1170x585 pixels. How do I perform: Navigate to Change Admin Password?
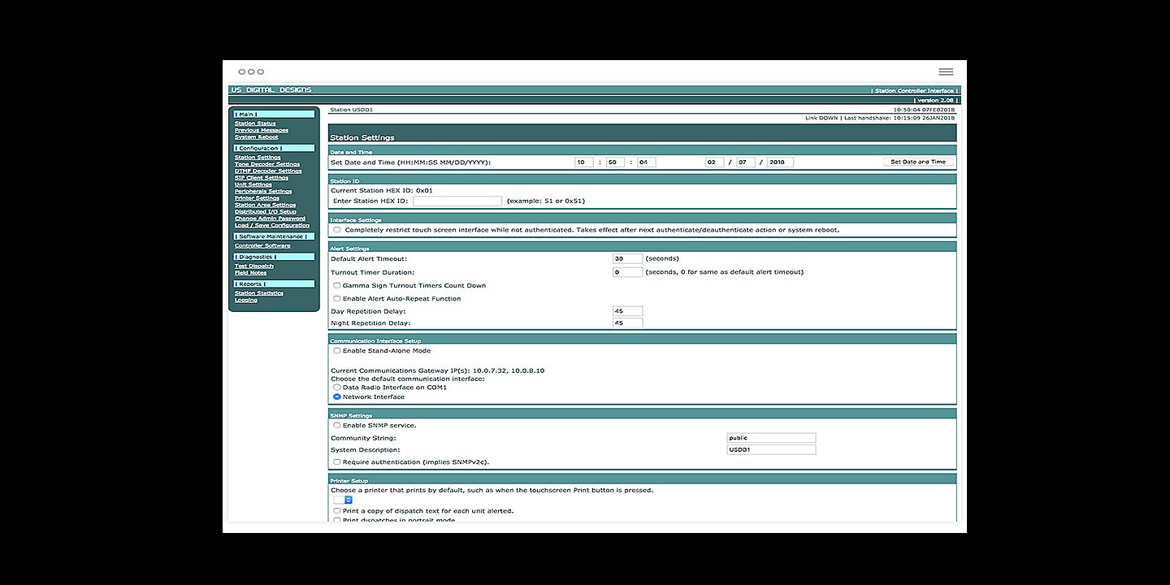point(270,219)
